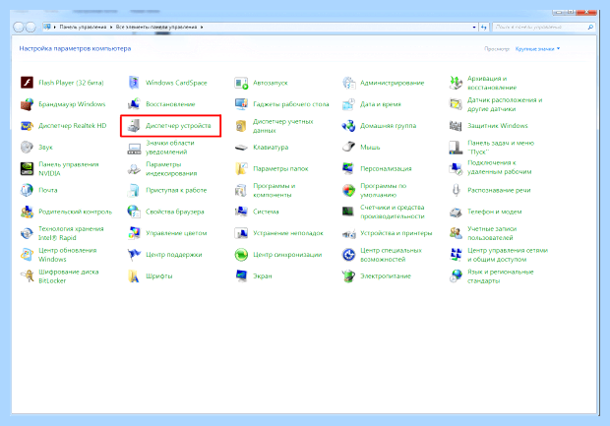Image resolution: width=610 pixels, height=426 pixels.
Task: Open the Приступая к работе link
Action: (x=176, y=190)
